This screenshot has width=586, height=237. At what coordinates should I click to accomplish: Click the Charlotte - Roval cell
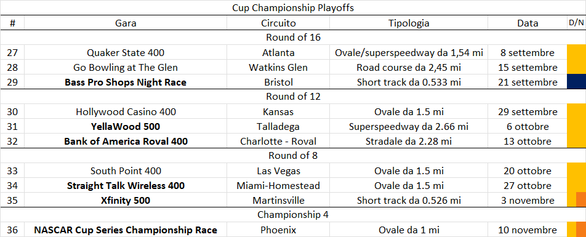(278, 142)
